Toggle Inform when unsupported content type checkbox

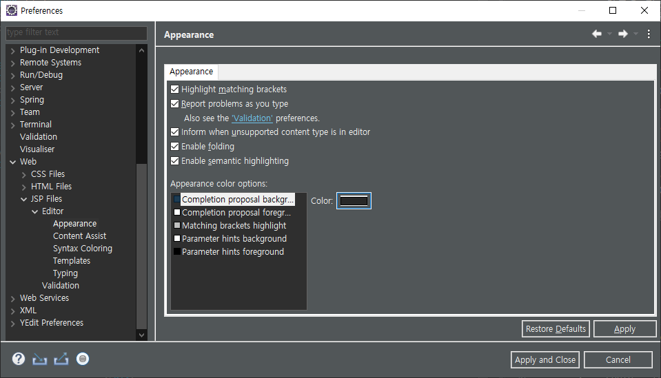click(x=174, y=132)
